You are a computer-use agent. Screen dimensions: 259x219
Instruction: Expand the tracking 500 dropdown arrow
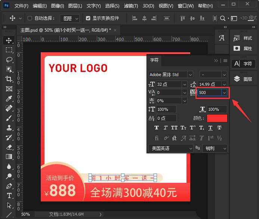point(224,93)
